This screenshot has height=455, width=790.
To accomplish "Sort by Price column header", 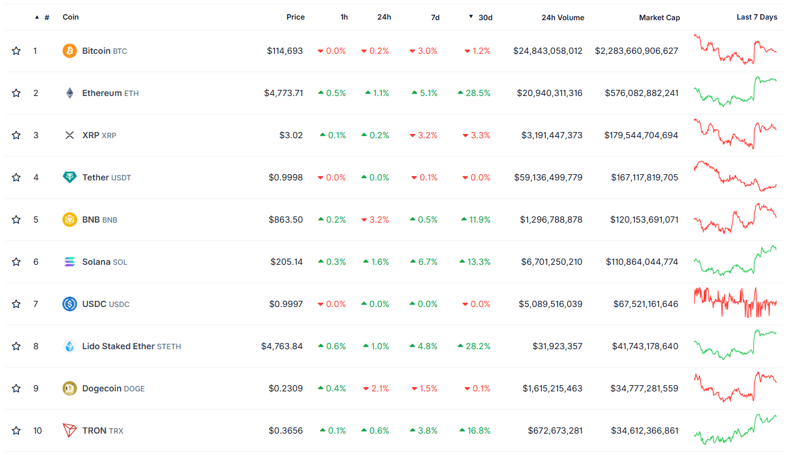I will click(x=296, y=17).
